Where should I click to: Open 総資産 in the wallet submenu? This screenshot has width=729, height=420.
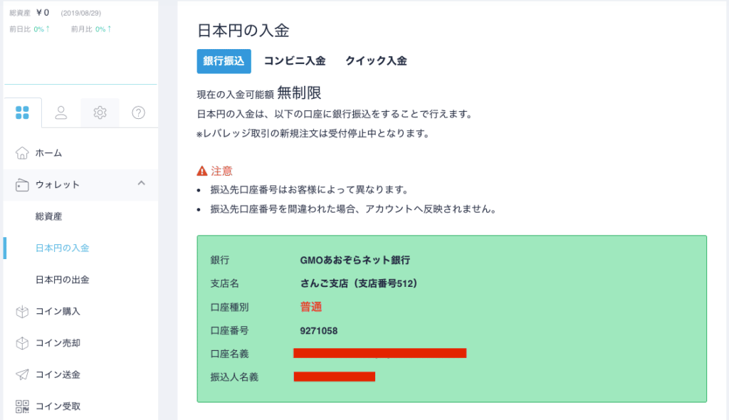pyautogui.click(x=49, y=216)
